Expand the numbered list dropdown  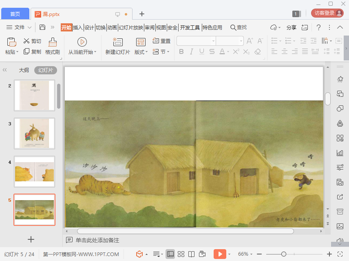294,41
